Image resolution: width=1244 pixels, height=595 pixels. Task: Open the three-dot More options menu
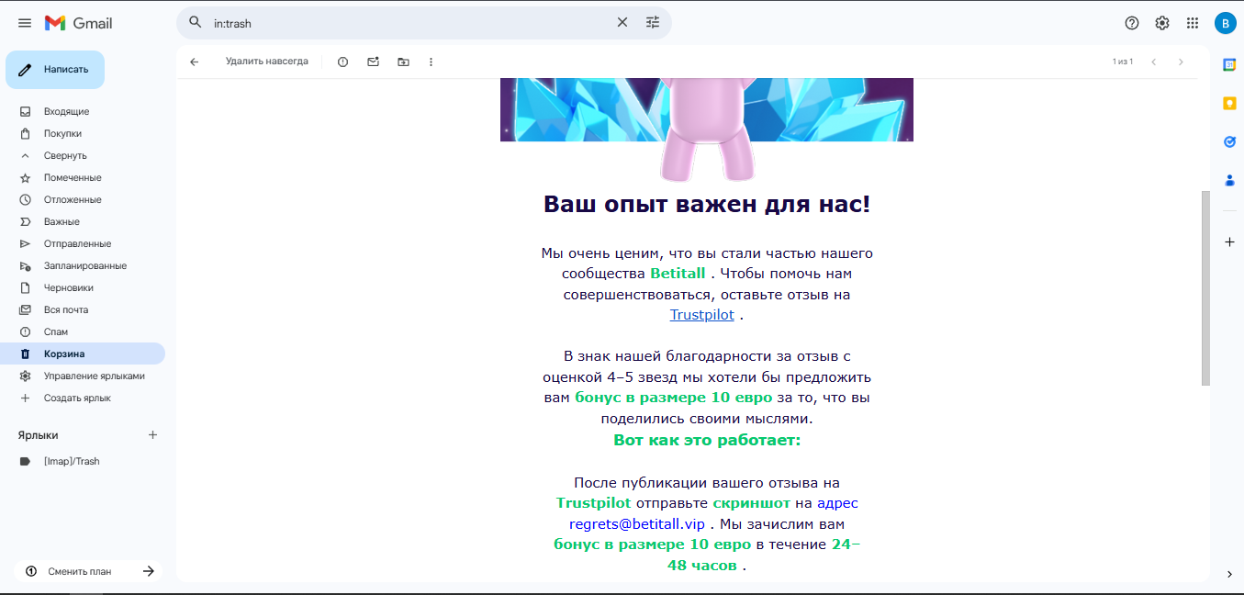point(431,62)
